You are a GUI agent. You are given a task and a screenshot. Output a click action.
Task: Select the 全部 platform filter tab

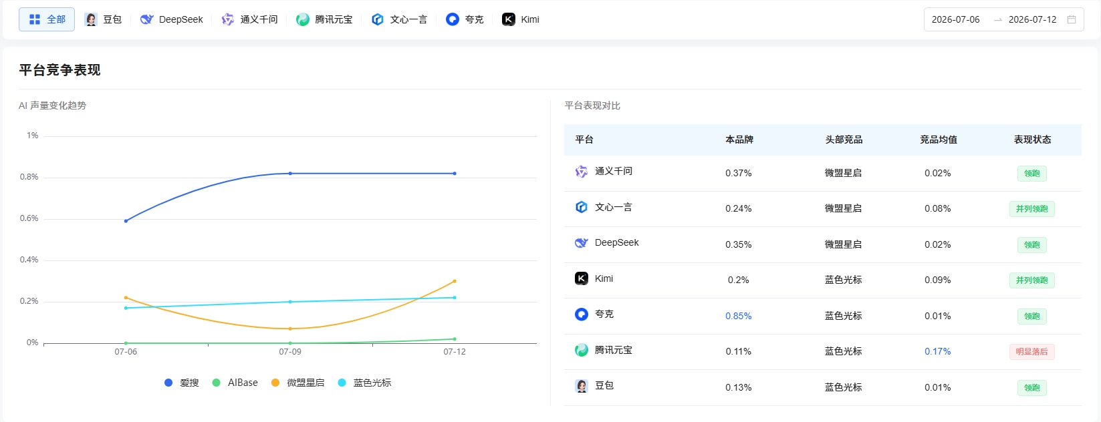pyautogui.click(x=47, y=19)
